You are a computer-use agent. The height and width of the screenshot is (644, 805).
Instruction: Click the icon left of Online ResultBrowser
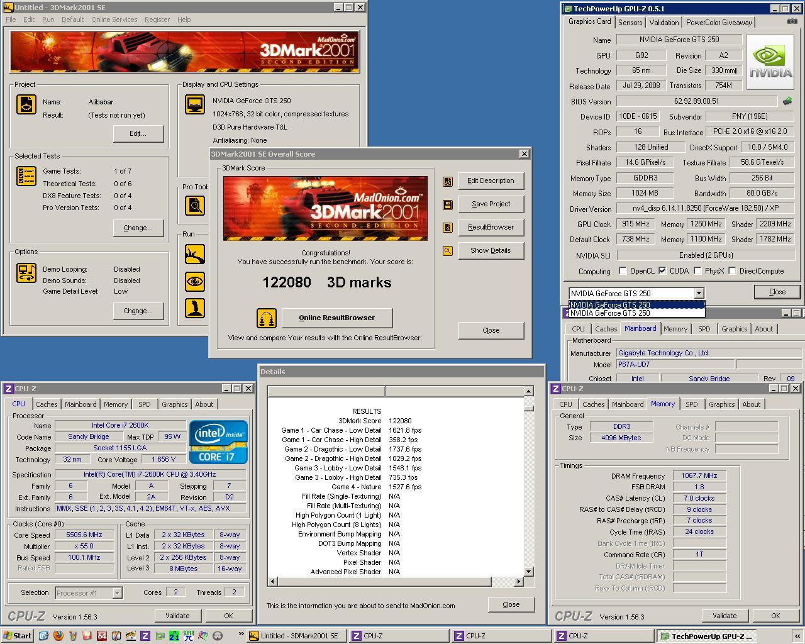[267, 318]
